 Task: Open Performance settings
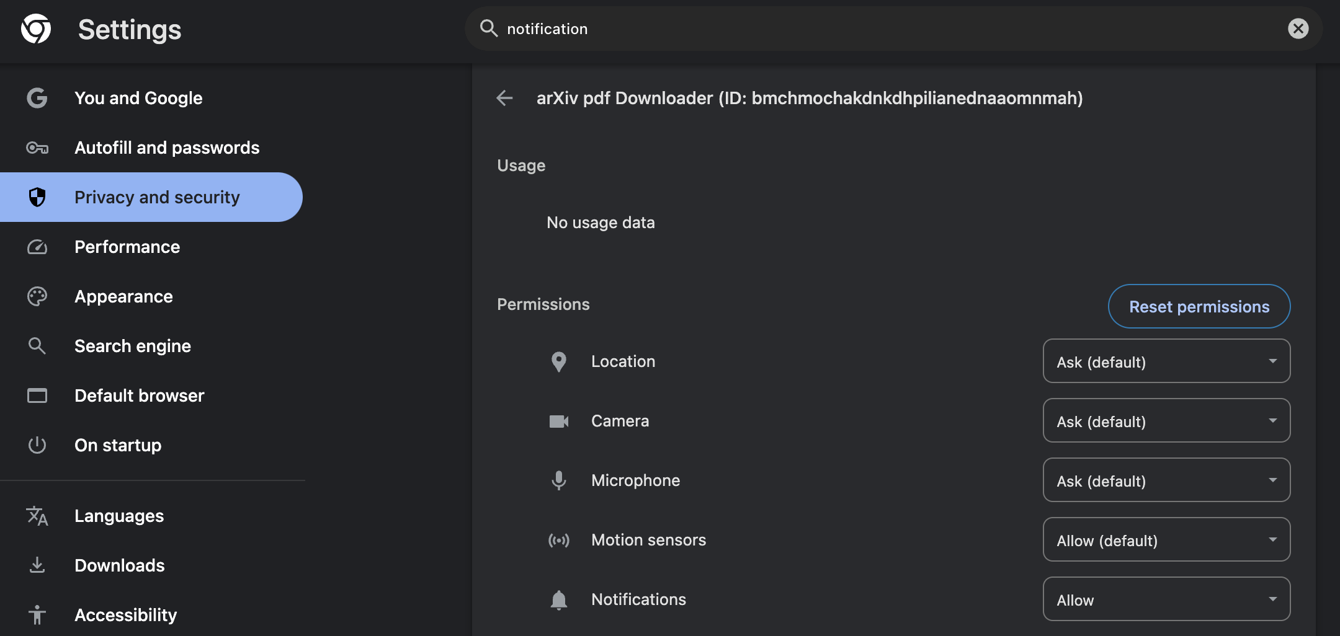[151, 247]
